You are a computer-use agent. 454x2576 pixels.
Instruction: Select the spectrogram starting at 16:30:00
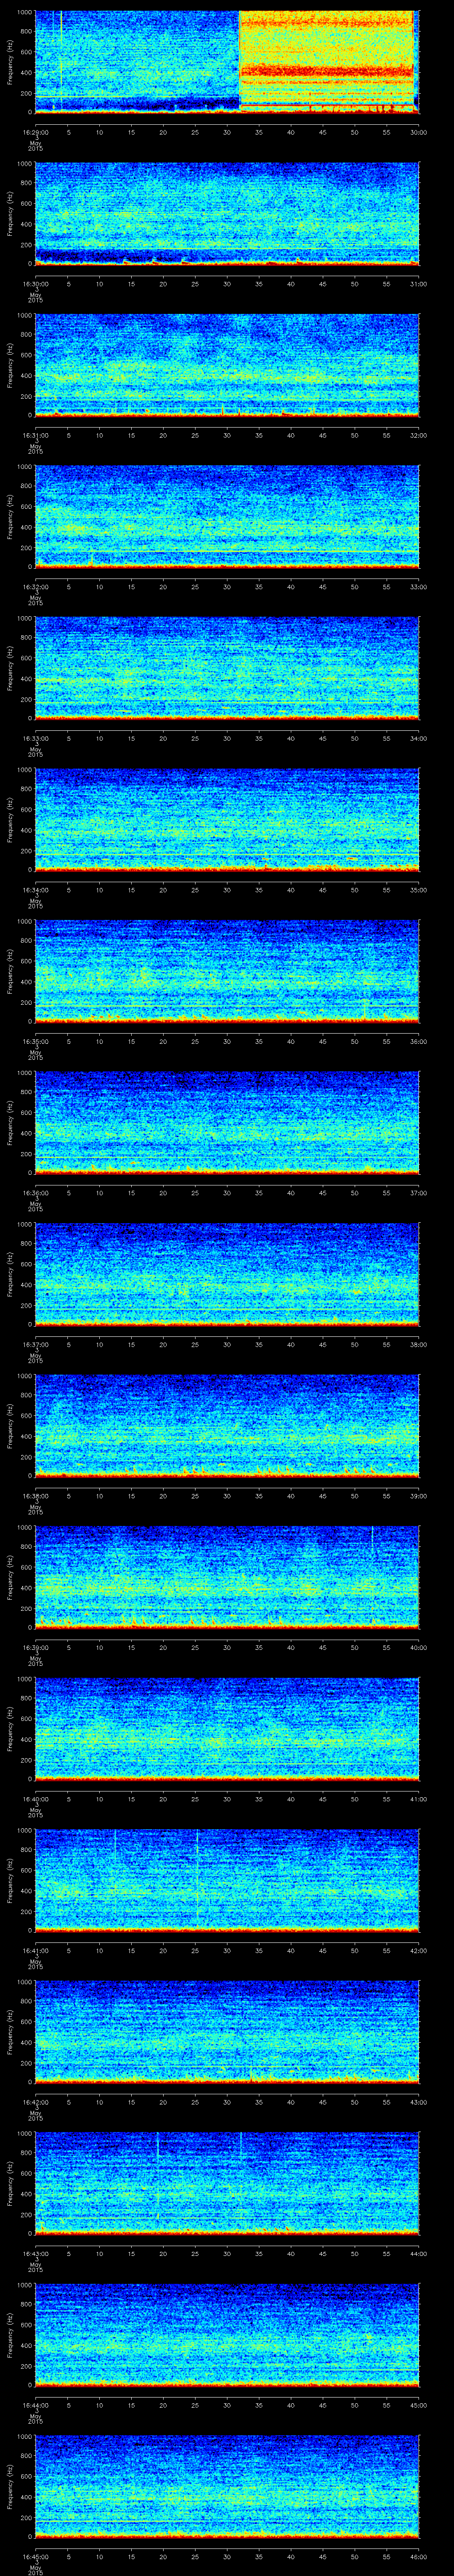coord(227,214)
